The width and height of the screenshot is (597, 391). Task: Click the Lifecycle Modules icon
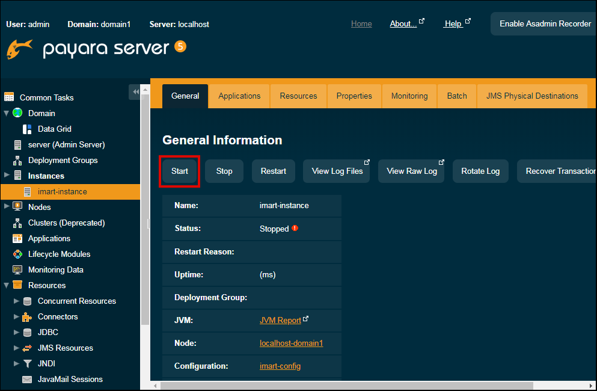[x=17, y=254]
